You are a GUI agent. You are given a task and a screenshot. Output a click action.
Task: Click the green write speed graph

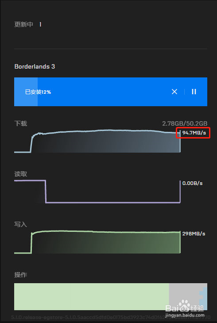[97, 242]
